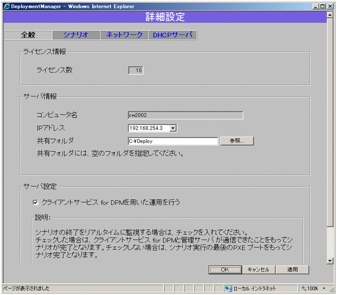
Task: Toggle クライアントサービス for DPM checkbox
Action: coord(35,203)
